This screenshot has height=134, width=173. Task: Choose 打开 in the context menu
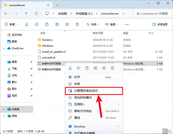tap(94, 77)
